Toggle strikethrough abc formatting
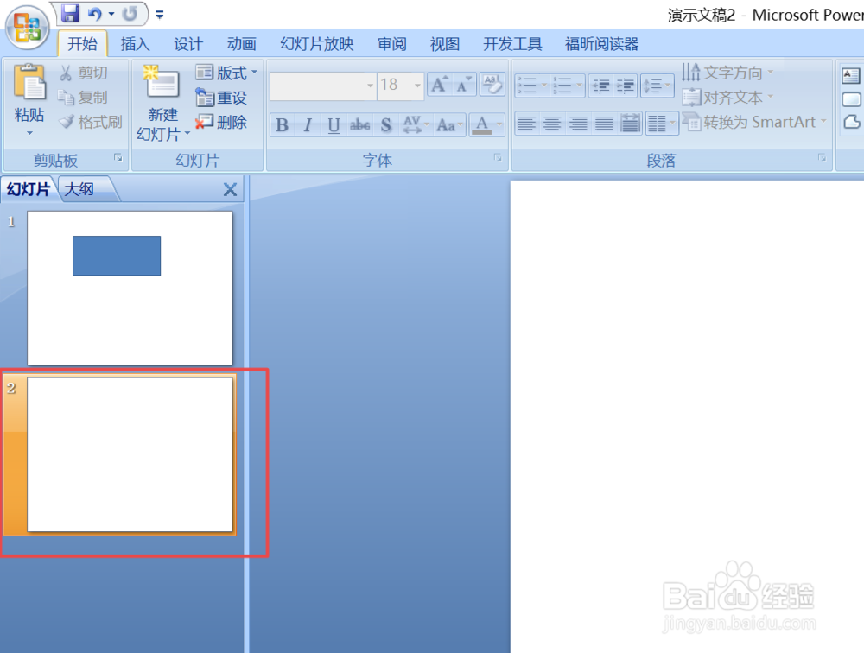864x653 pixels. click(x=359, y=125)
